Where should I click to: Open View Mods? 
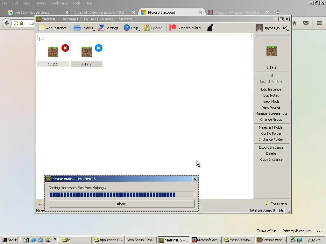271,101
